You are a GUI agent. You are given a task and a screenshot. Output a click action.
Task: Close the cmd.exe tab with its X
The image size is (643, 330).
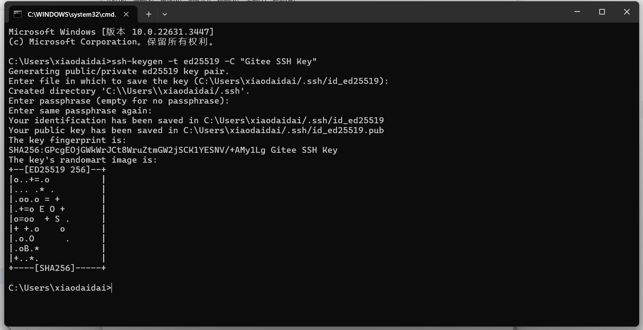[126, 14]
